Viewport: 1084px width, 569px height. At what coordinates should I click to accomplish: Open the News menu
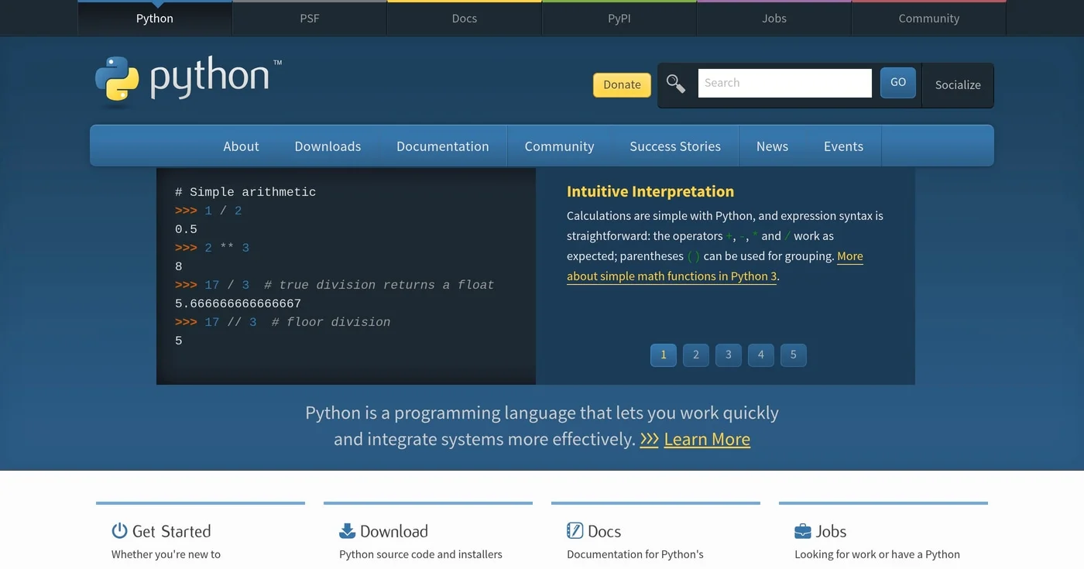(x=772, y=146)
